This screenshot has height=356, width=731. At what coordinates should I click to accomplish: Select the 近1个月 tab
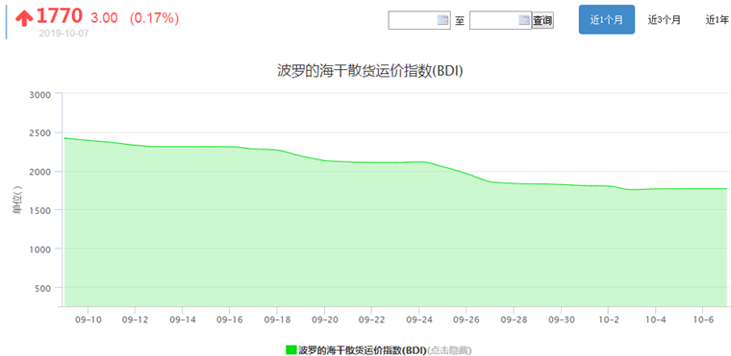[x=607, y=19]
